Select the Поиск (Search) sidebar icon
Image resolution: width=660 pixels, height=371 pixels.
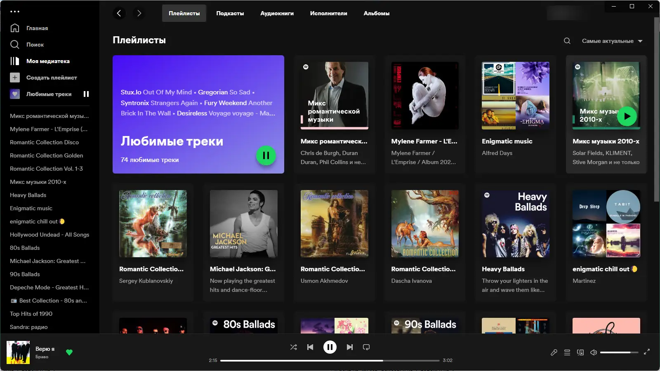pyautogui.click(x=15, y=45)
